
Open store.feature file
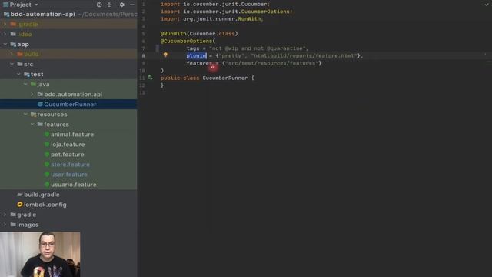(70, 165)
